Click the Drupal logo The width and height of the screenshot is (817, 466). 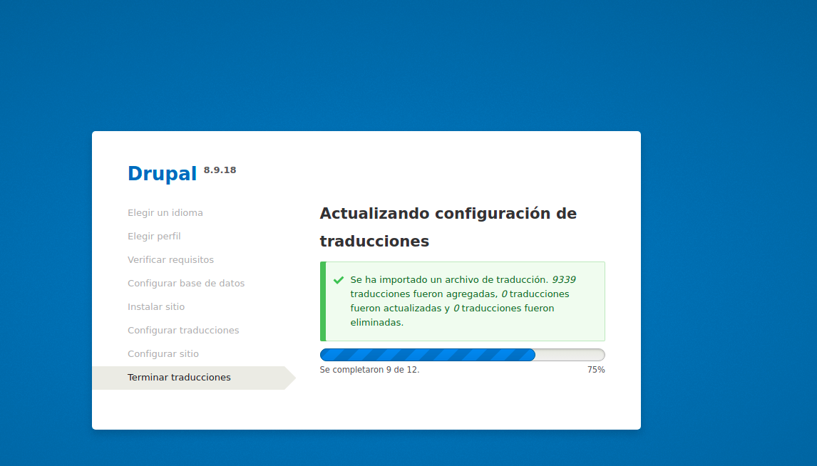coord(162,173)
